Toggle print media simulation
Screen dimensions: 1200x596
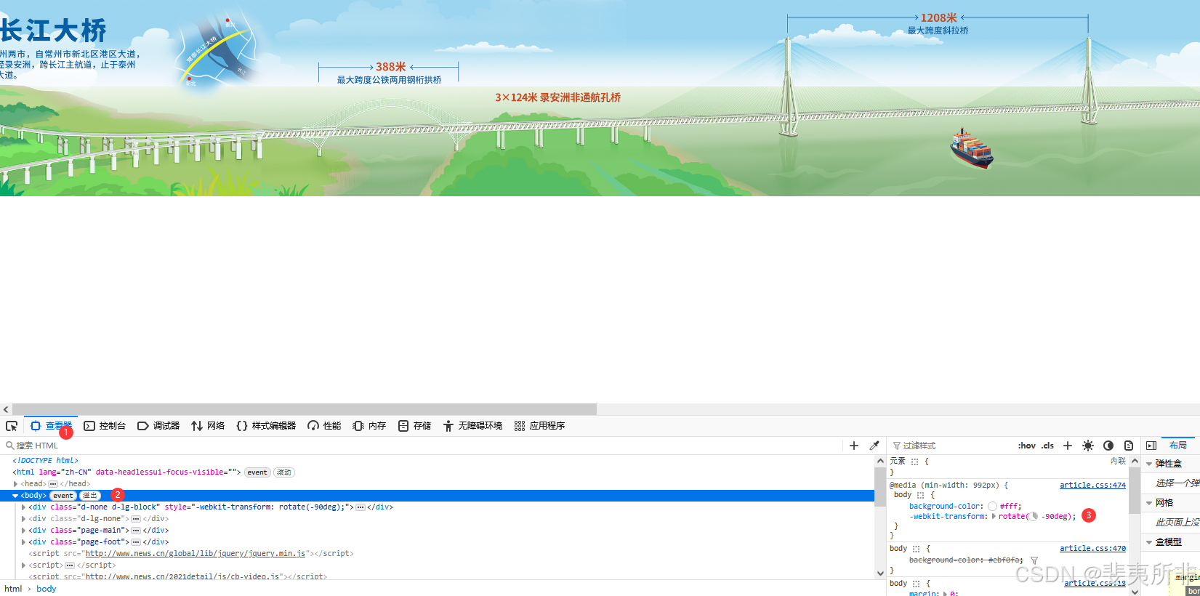(1129, 446)
